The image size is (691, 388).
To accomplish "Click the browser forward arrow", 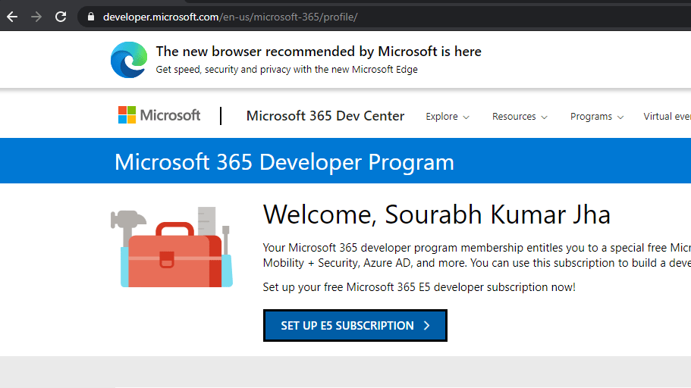I will pyautogui.click(x=36, y=17).
